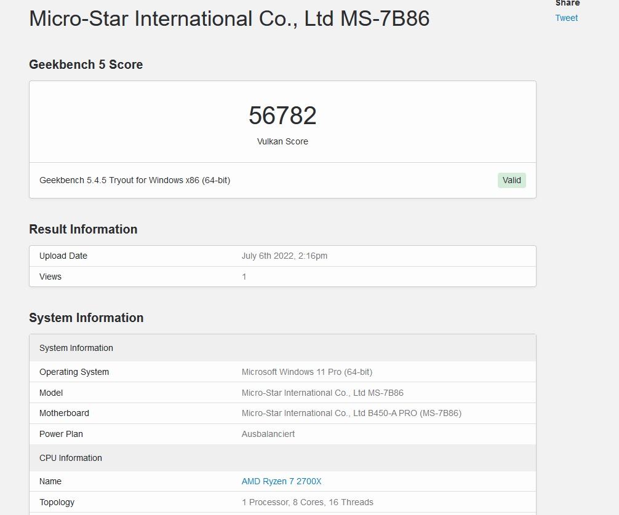Click the Geekbench 5 Score heading

(x=86, y=65)
